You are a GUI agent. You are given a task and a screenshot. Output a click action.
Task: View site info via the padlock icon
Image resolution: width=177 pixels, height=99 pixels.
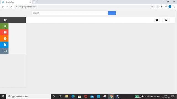pos(16,7)
